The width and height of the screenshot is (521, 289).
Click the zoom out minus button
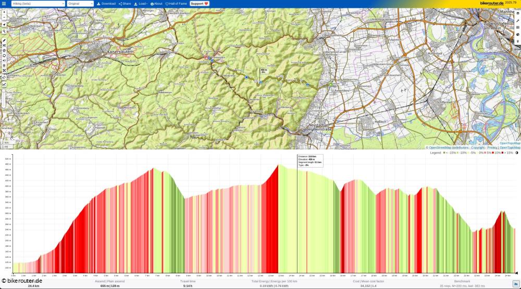pyautogui.click(x=4, y=18)
